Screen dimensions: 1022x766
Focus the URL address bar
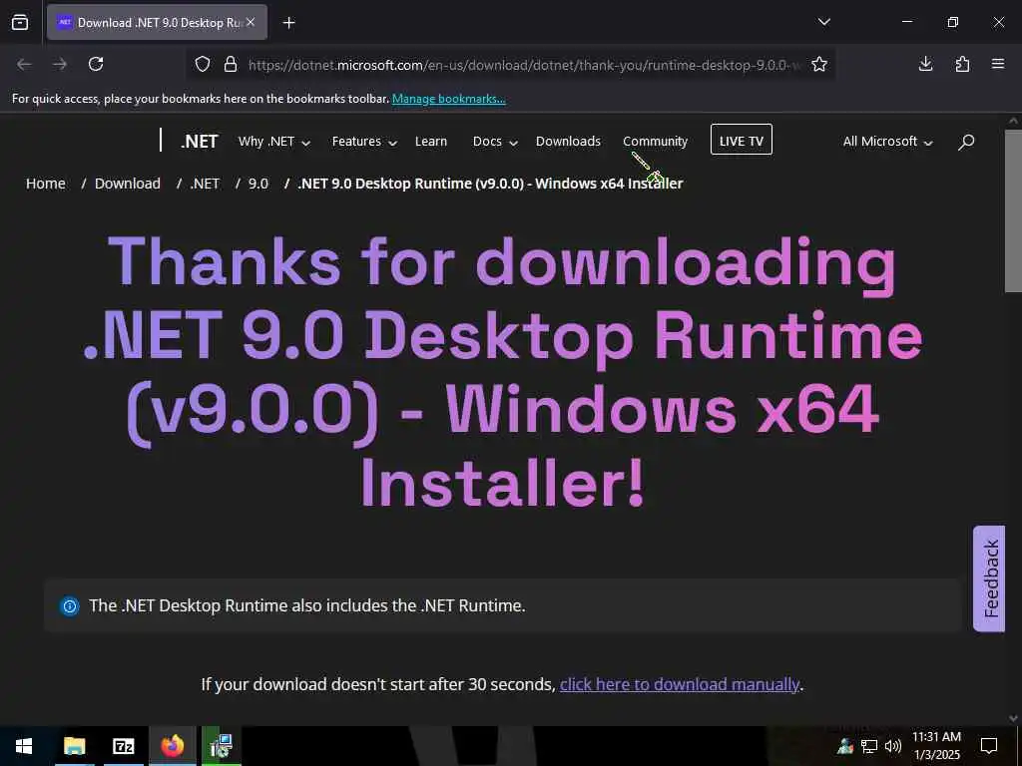(524, 65)
